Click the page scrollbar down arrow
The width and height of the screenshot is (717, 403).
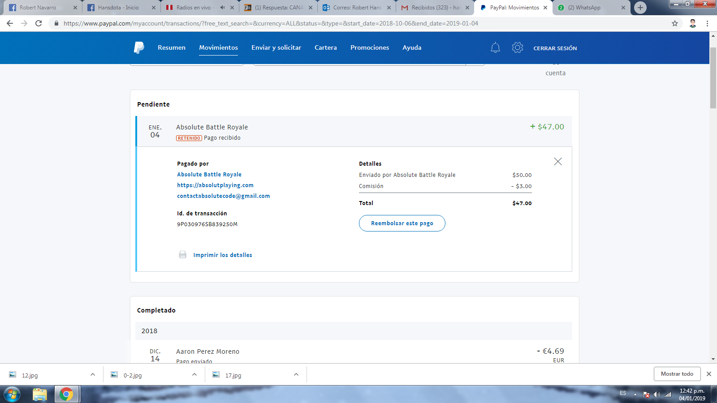click(713, 359)
